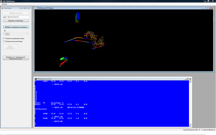The width and height of the screenshot is (216, 135).
Task: Restore down the main SAD-RNAInSpace window
Action: click(x=208, y=1)
